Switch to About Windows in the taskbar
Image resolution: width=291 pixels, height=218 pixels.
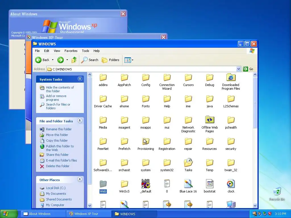pyautogui.click(x=43, y=214)
